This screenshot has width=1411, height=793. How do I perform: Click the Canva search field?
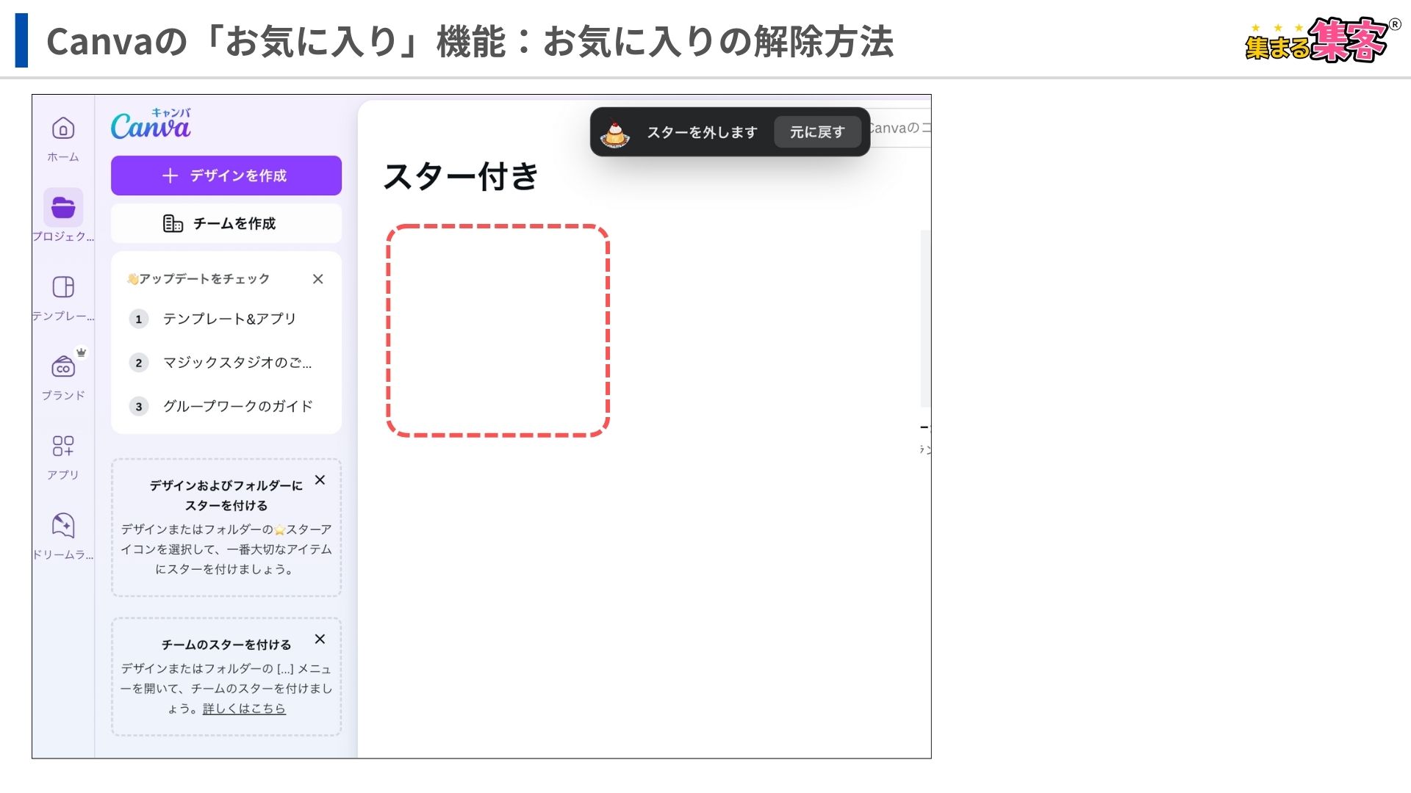click(x=900, y=128)
